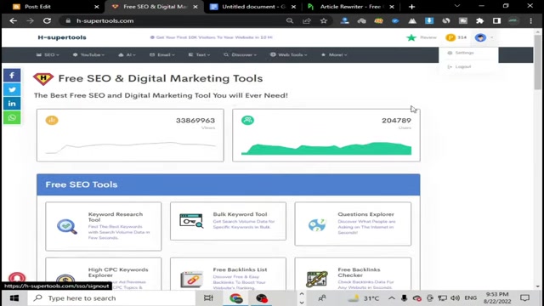Switch to the Post: Edit tab
Viewport: 544px width, 306px height.
(x=55, y=7)
